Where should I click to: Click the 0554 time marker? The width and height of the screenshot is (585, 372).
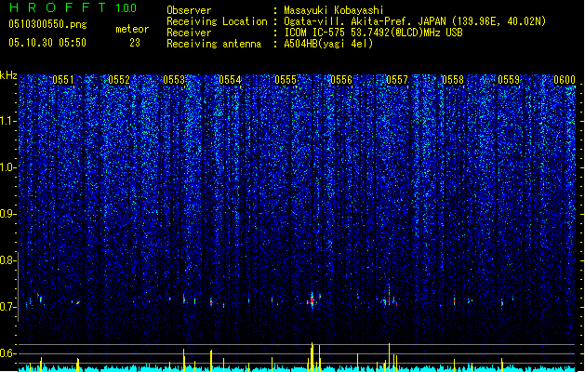[230, 80]
